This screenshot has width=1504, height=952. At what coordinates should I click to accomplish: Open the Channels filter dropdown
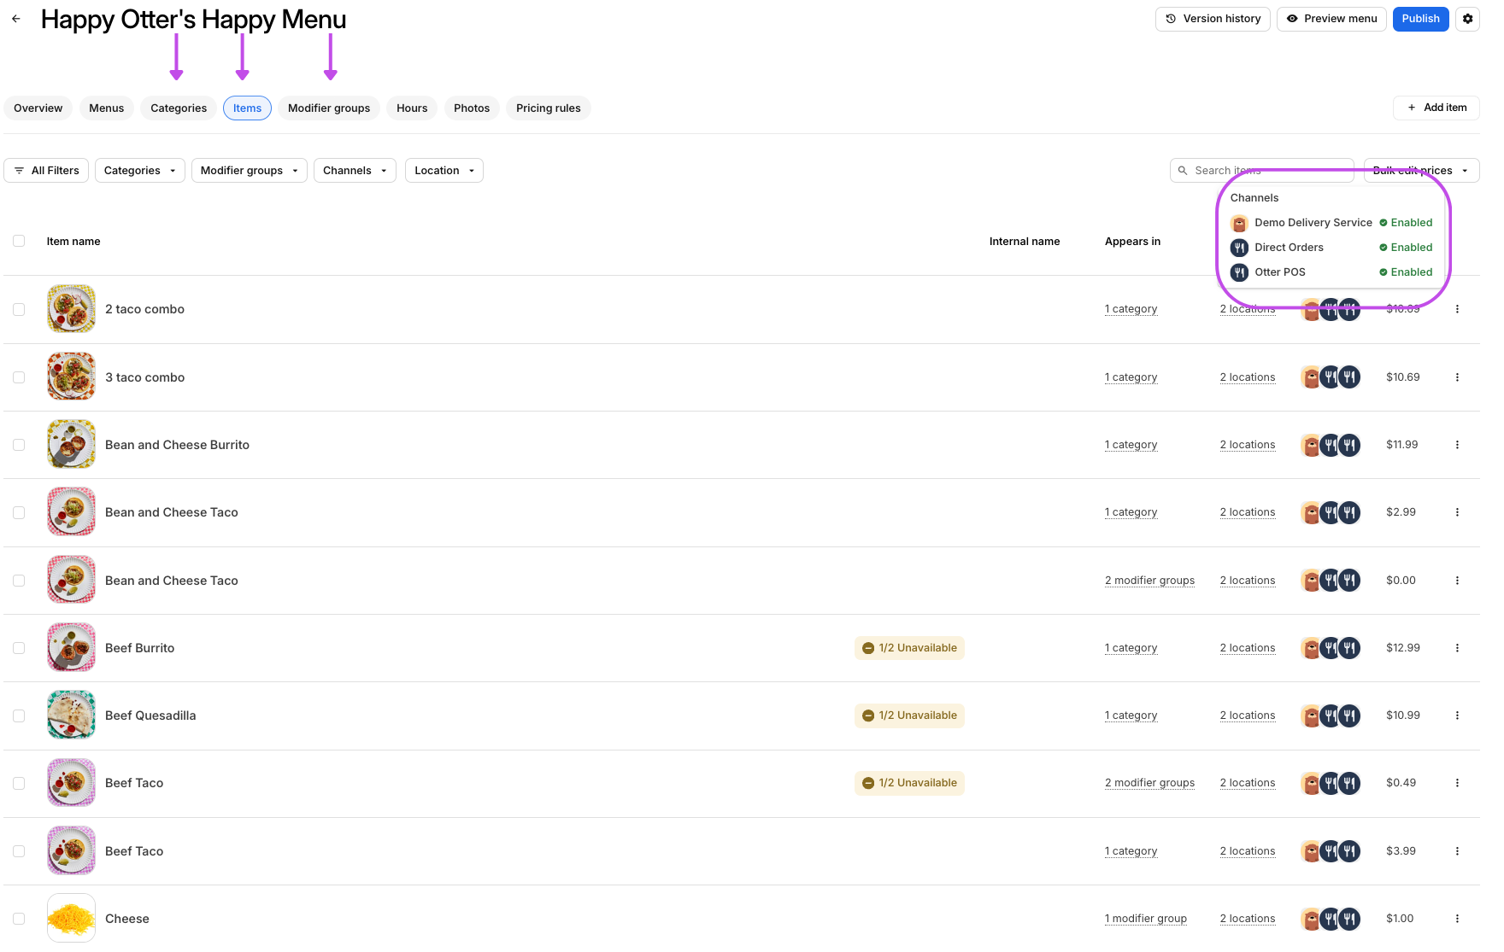[x=355, y=171]
